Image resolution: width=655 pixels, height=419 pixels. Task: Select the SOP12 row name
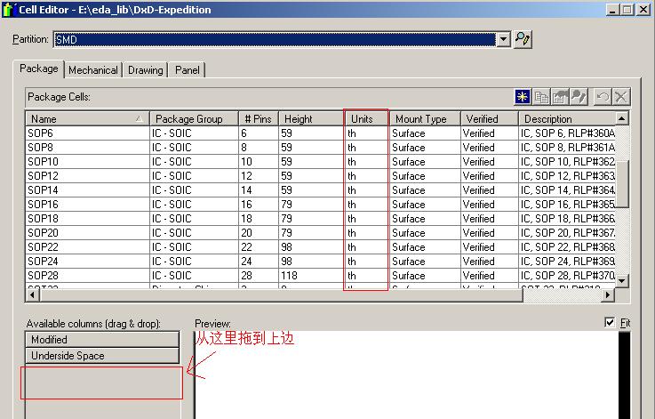(x=43, y=176)
